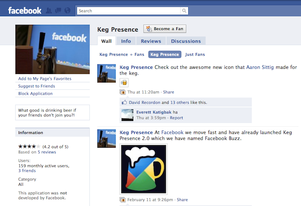This screenshot has height=206, width=301.
Task: Open David Recordon's profile link
Action: pos(144,102)
